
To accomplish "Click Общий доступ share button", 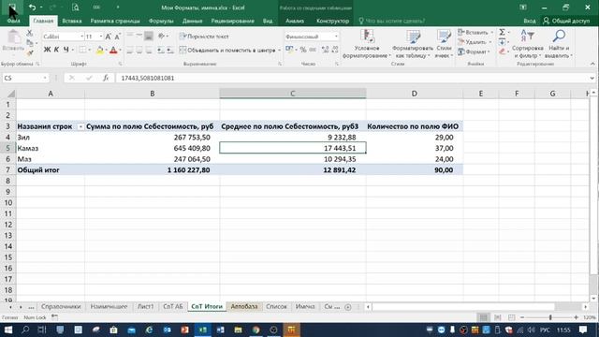I will [x=566, y=21].
